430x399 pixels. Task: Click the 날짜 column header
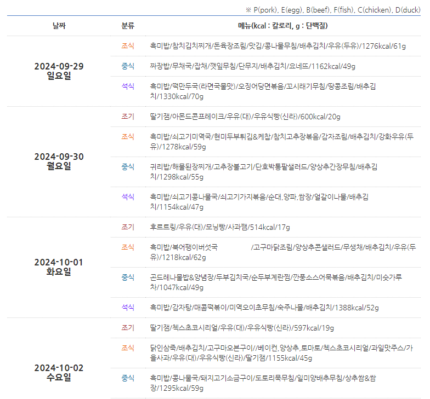[58, 26]
